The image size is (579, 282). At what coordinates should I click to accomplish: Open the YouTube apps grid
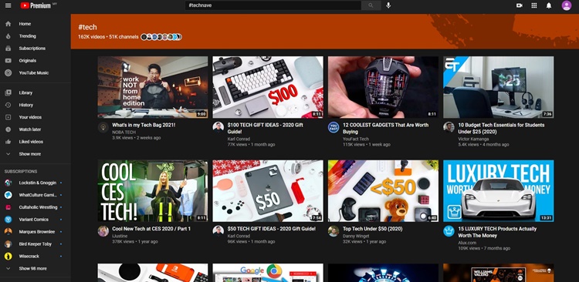click(x=534, y=5)
